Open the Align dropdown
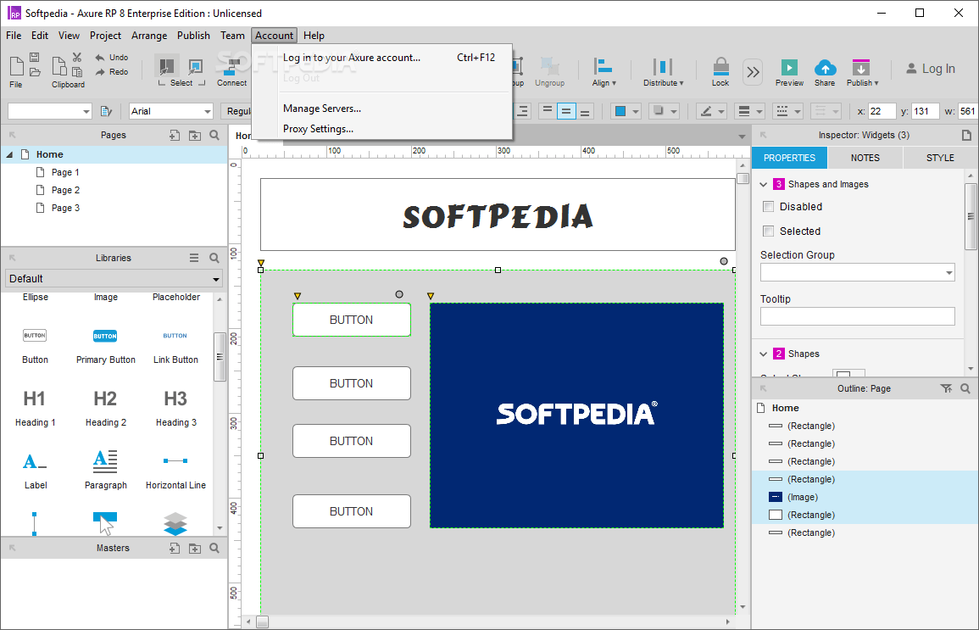Viewport: 979px width, 630px height. (x=604, y=72)
